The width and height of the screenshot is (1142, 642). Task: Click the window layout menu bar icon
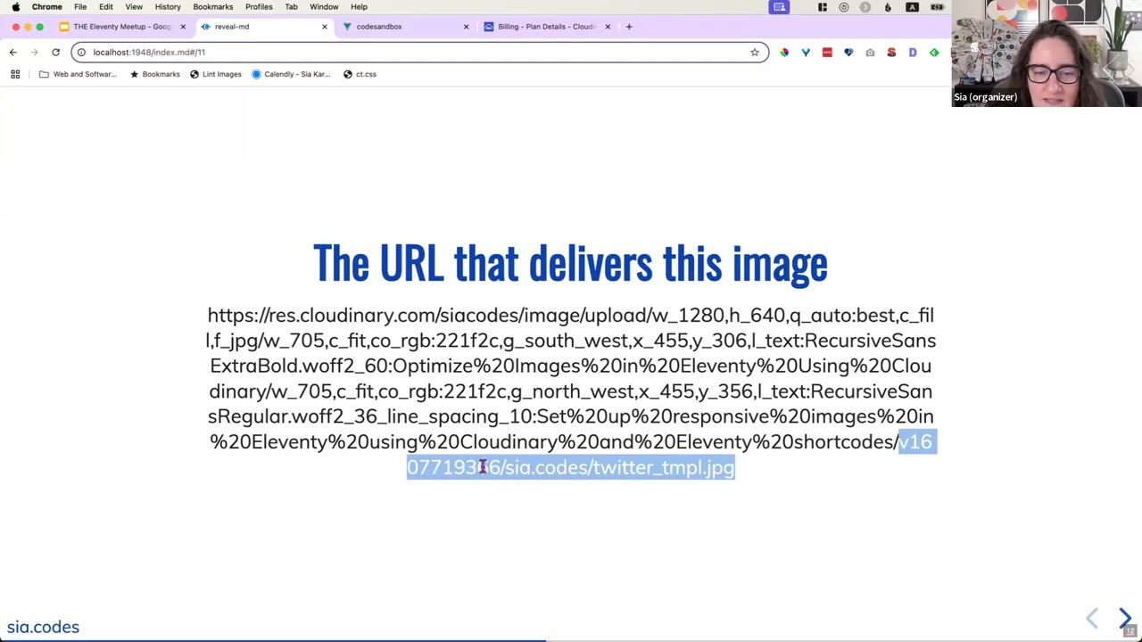click(x=823, y=7)
